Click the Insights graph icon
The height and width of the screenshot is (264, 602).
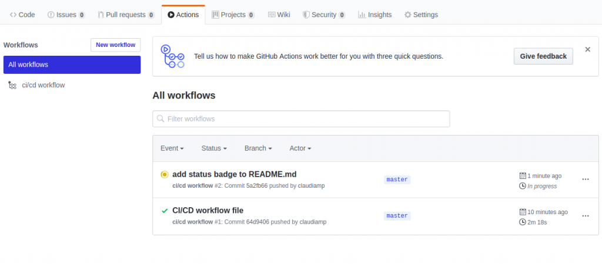(x=362, y=15)
